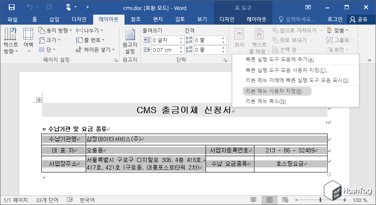
Task: Launch 페이지 설정 dialog box launcher
Action: tap(116, 61)
